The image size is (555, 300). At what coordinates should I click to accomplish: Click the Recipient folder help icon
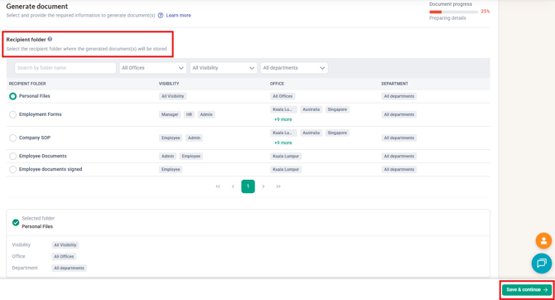50,39
